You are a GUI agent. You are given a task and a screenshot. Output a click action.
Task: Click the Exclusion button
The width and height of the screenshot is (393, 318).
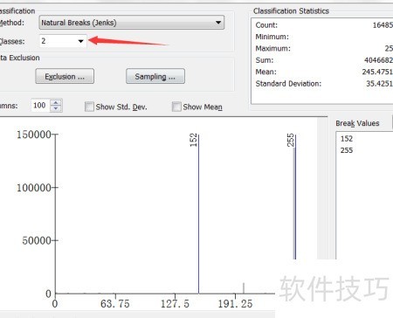(x=65, y=76)
